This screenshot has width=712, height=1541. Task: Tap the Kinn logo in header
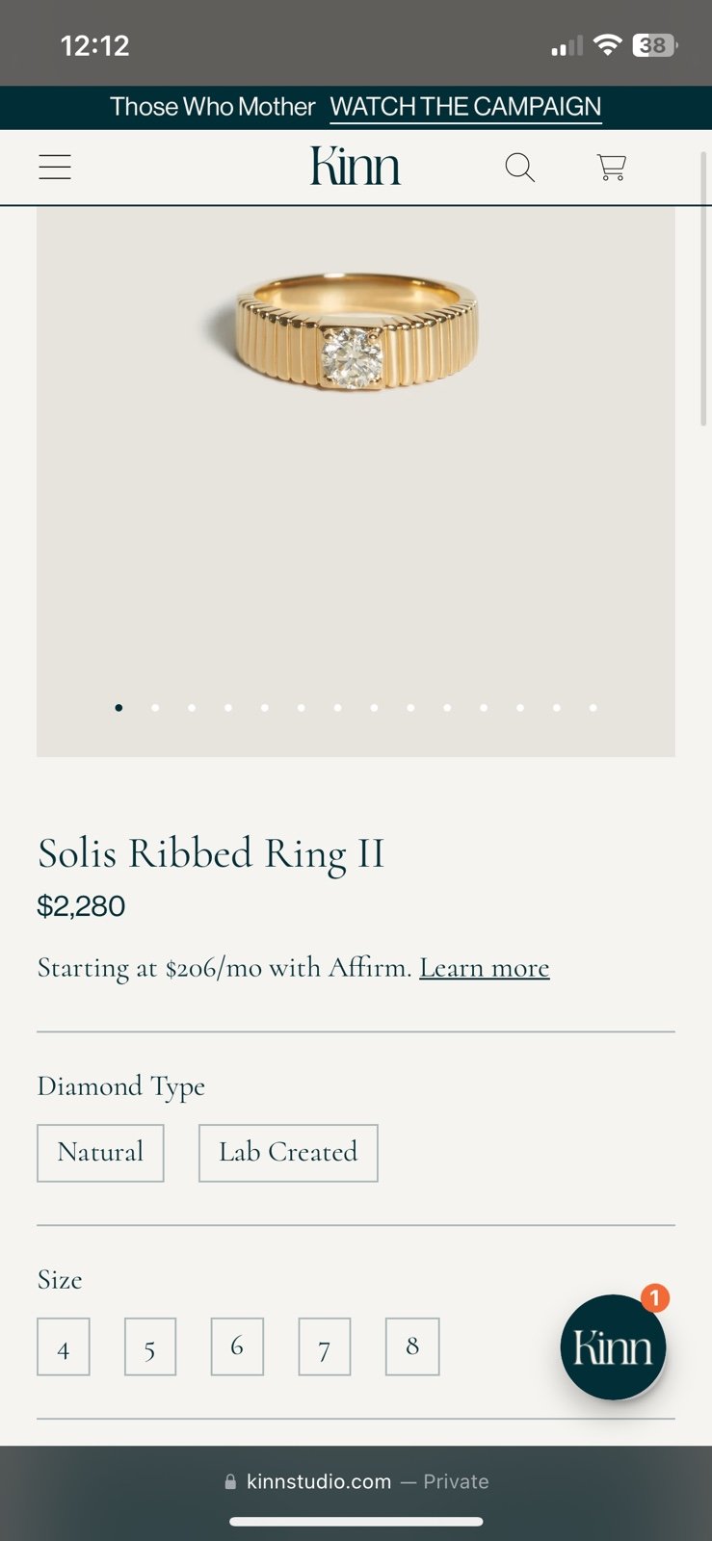[x=355, y=167]
